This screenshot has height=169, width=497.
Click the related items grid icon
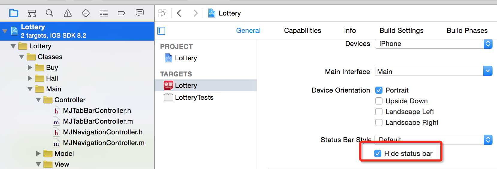click(x=162, y=13)
